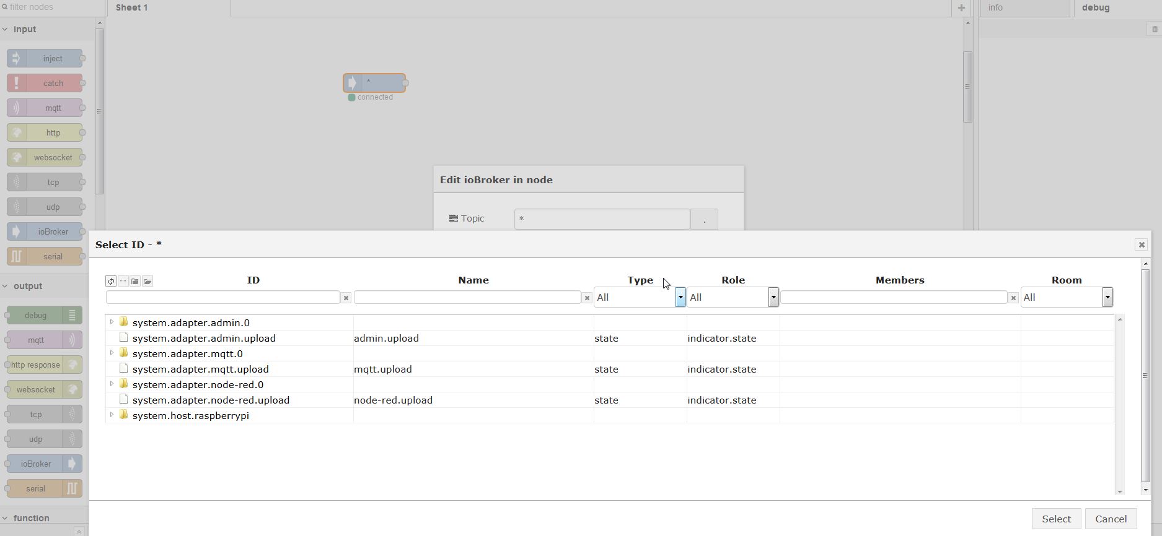Image resolution: width=1162 pixels, height=536 pixels.
Task: Clear the Name filter with its x
Action: point(587,298)
